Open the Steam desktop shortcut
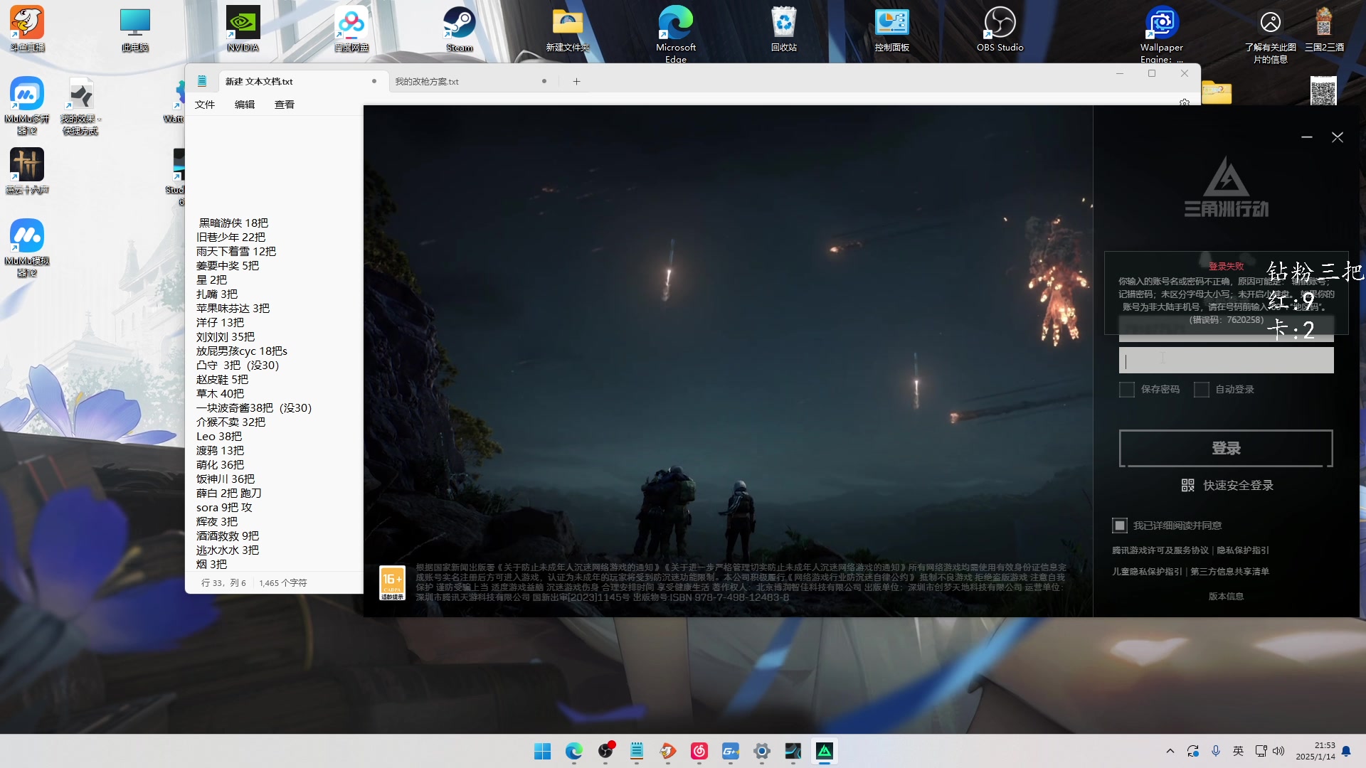 point(460,28)
